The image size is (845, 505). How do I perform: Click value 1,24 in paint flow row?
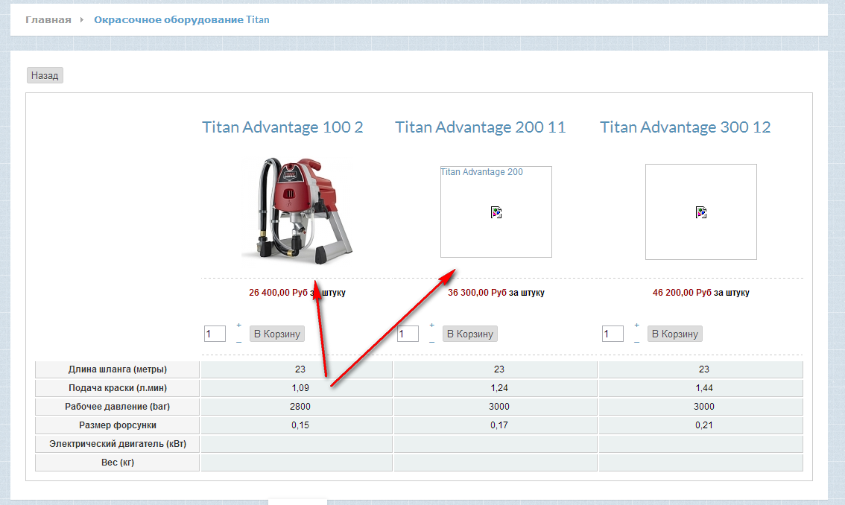coord(499,388)
